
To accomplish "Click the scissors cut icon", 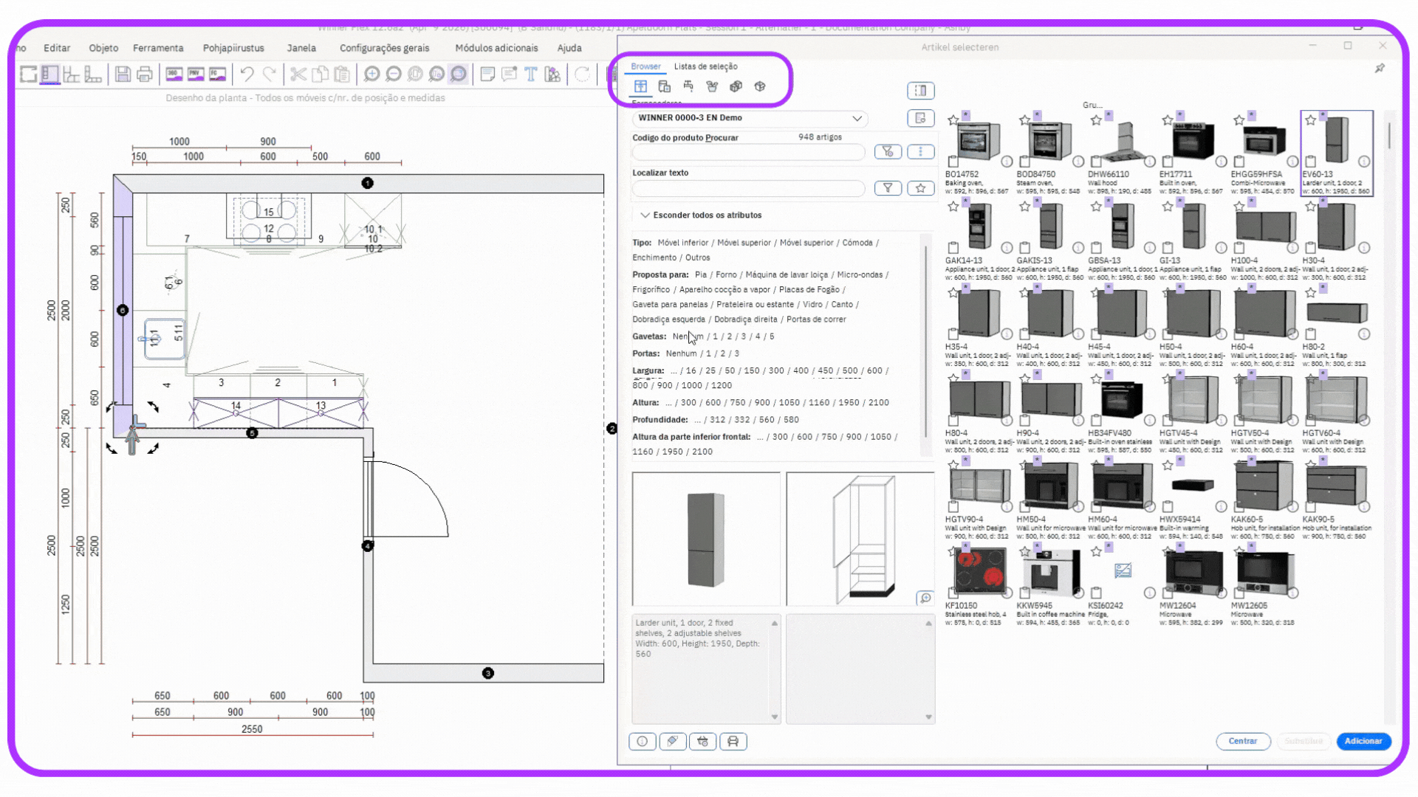I will pos(298,74).
